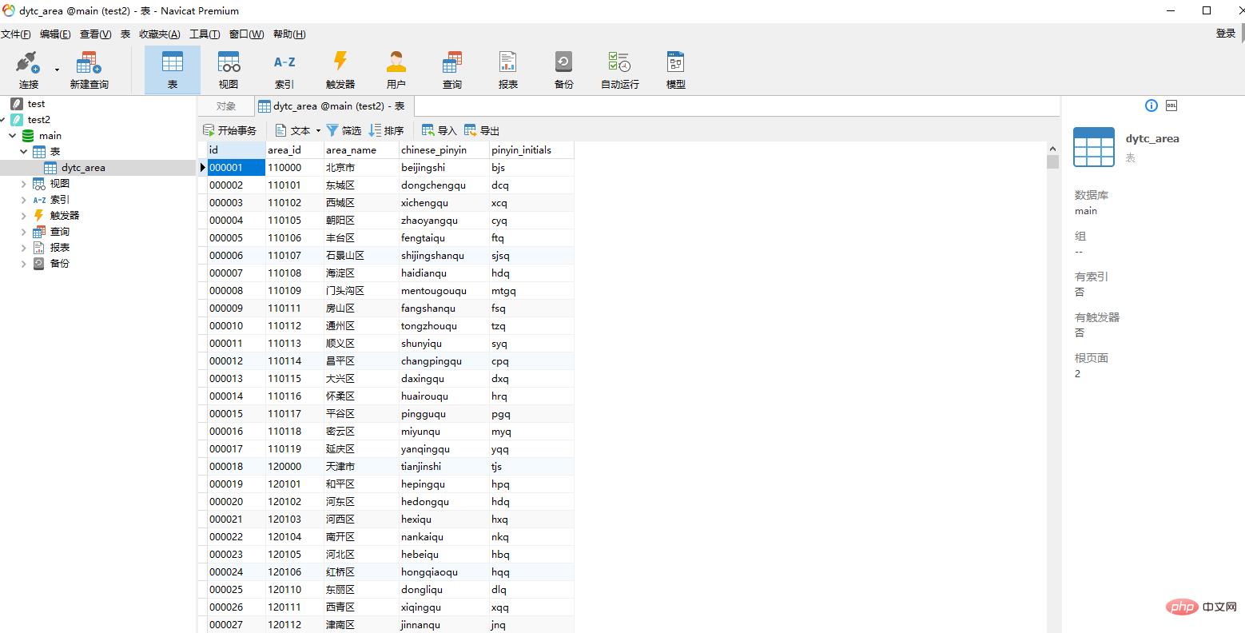Open the 用户 (User) toolbar icon
This screenshot has width=1245, height=633.
[396, 69]
